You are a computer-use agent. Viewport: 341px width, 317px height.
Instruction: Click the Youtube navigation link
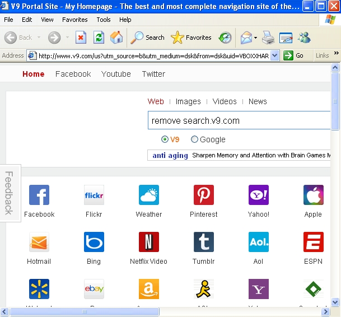click(116, 74)
